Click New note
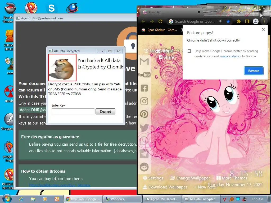Screen dimensions: 271x203 click(x=205, y=187)
